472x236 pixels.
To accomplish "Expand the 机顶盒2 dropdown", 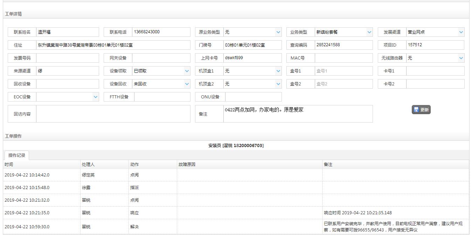I will coord(252,84).
